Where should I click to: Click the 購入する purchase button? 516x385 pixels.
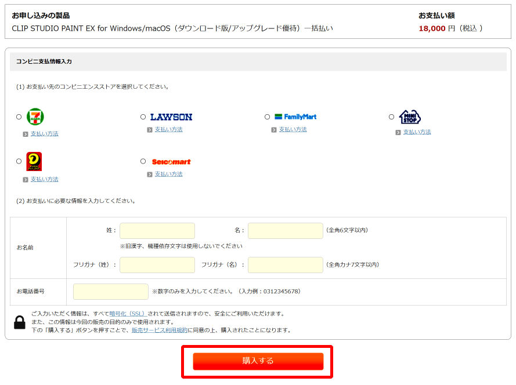(258, 361)
